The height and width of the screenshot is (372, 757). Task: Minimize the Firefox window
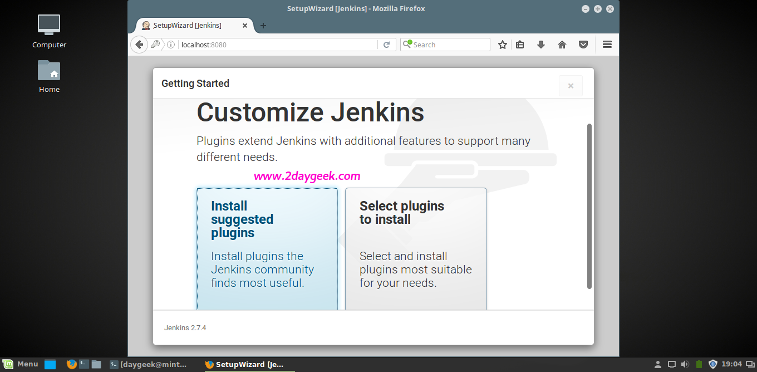[x=585, y=9]
